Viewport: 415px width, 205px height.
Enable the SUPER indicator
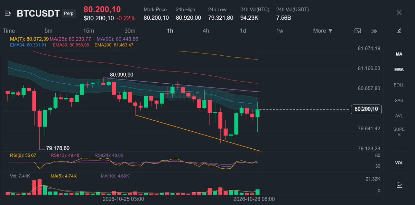tap(399, 132)
